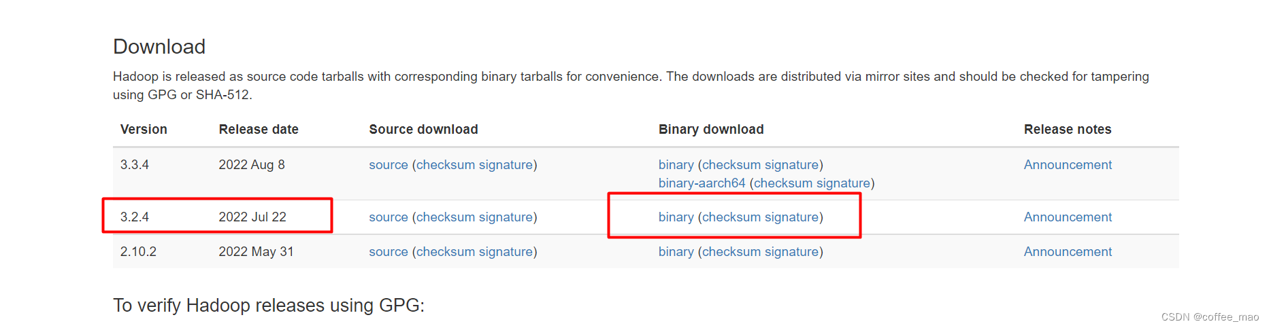Open the 3.3.4 Announcement release notes

tap(1068, 165)
